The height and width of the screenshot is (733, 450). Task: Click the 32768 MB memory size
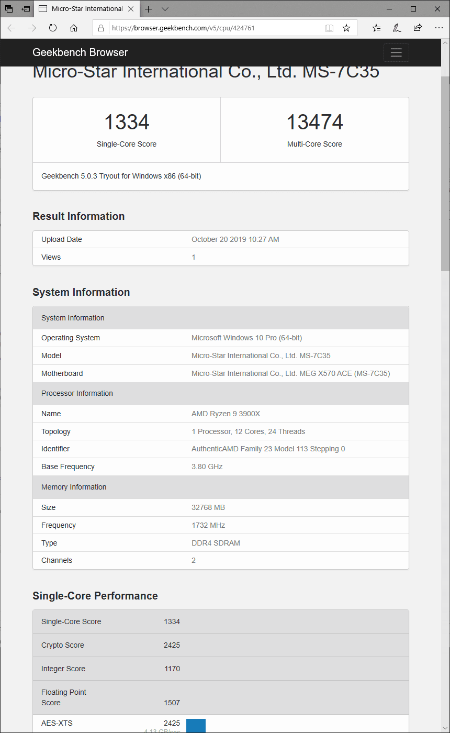click(x=208, y=507)
